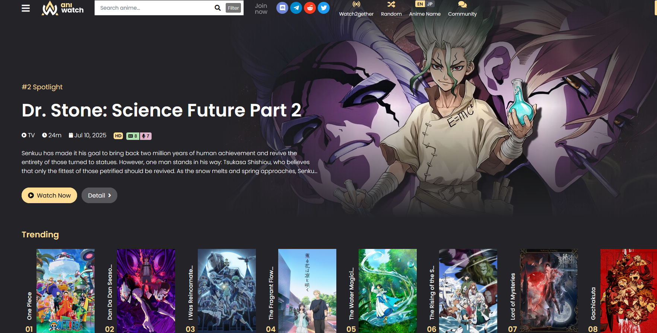The image size is (657, 333).
Task: Click the HD quality badge
Action: click(118, 136)
